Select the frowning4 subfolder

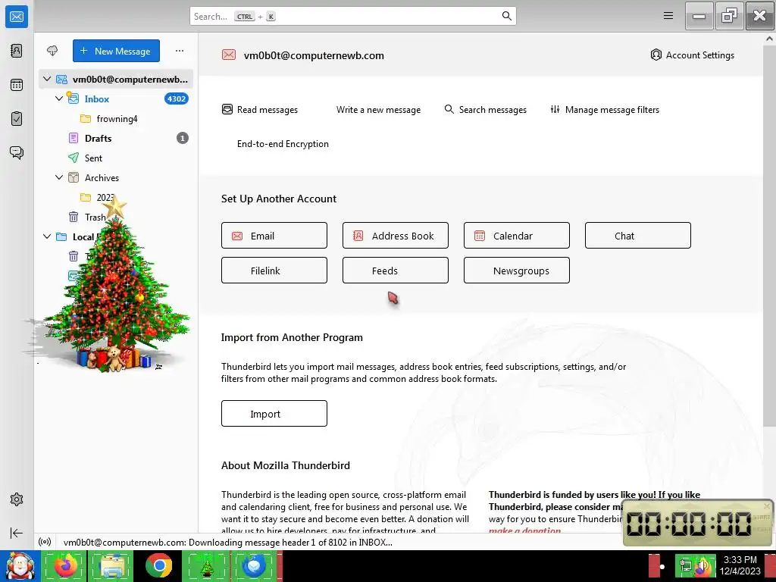pos(117,119)
